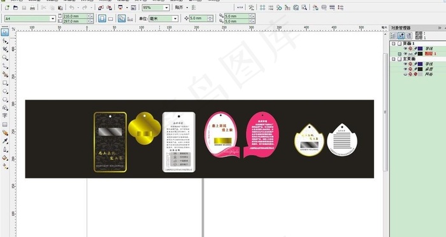446x237 pixels.
Task: Toggle visibility eye of 图层 1
Action: click(405, 53)
